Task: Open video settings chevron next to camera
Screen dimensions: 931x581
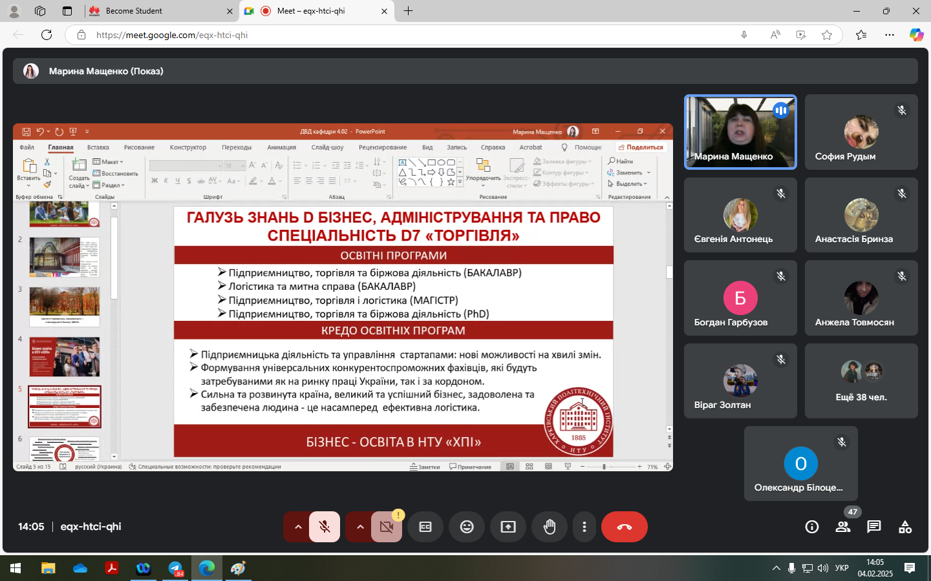Action: tap(360, 527)
